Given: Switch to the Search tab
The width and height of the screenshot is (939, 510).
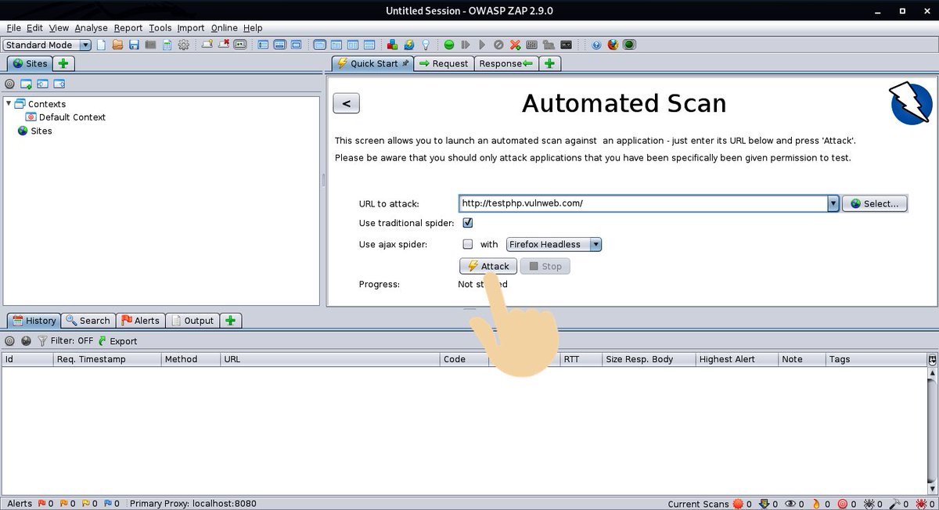Looking at the screenshot, I should (88, 320).
